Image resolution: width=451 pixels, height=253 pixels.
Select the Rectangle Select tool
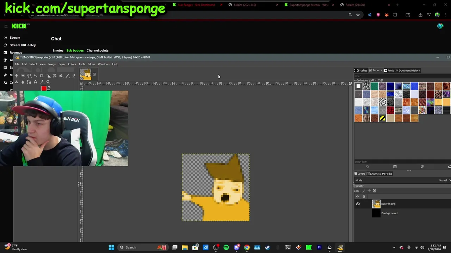click(x=23, y=76)
